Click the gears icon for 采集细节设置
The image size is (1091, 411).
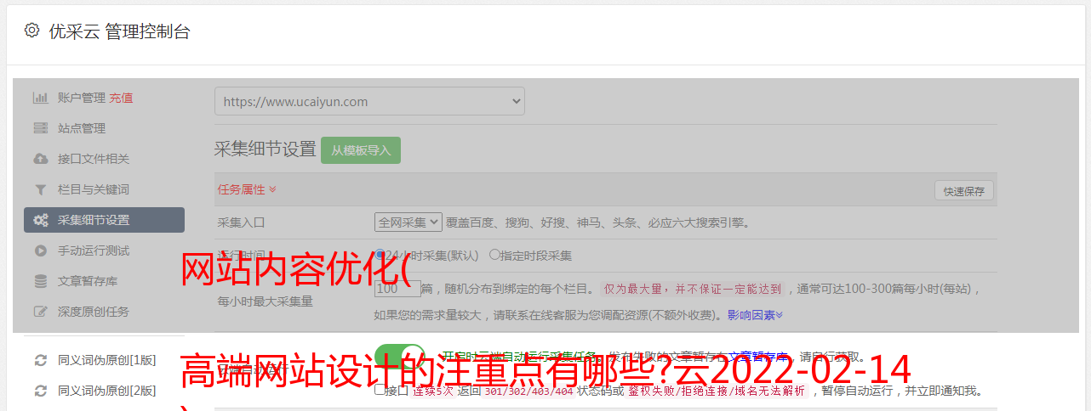[40, 220]
